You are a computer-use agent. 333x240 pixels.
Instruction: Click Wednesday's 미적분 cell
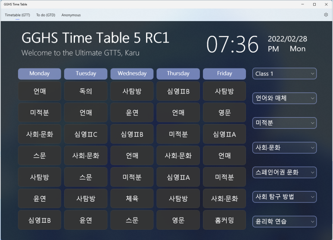(x=132, y=177)
